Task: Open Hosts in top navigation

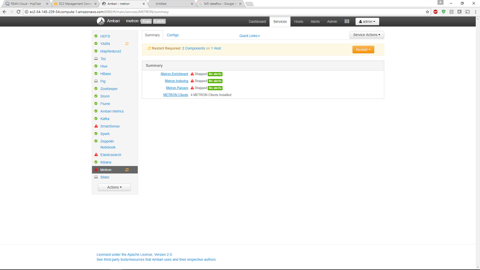Action: [x=298, y=22]
